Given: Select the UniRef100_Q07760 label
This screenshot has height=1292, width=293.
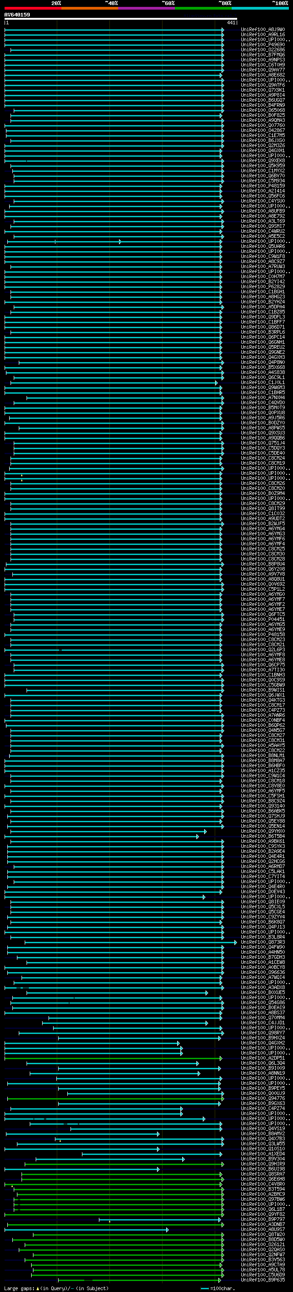Looking at the screenshot, I should click(263, 126).
